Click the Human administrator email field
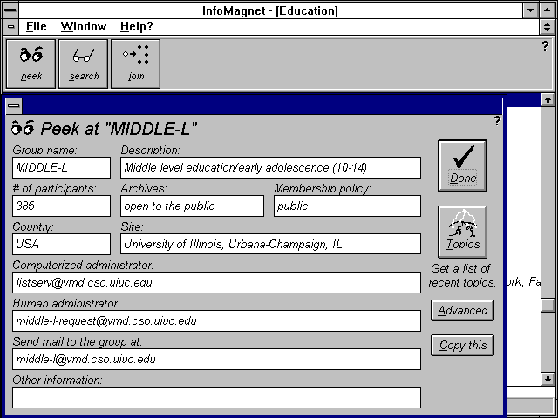Viewport: 558px width, 418px height. (216, 320)
